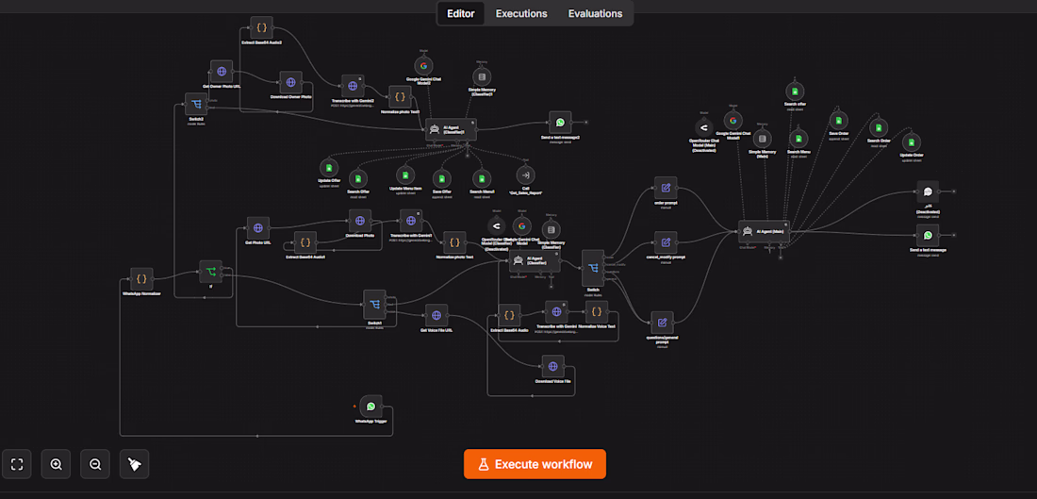Open the Simple Memory (Classifier) node beside OpenRouter

click(x=551, y=229)
